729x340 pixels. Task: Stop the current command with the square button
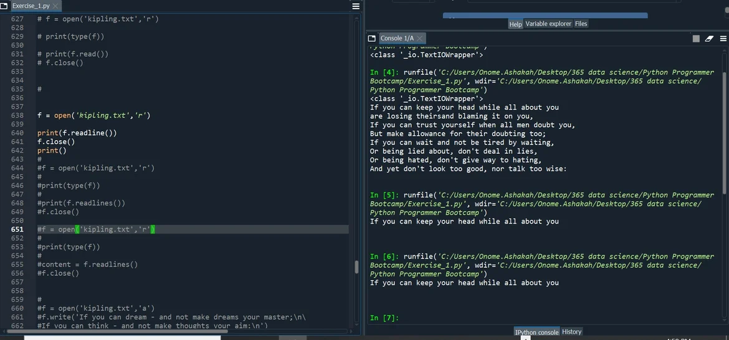pos(696,39)
